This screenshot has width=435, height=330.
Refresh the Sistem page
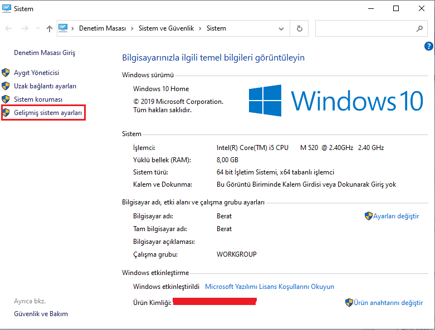pos(299,28)
